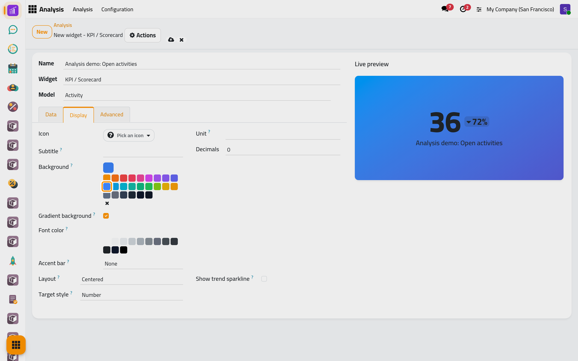
Task: Open the user avatar menu
Action: pos(565,9)
